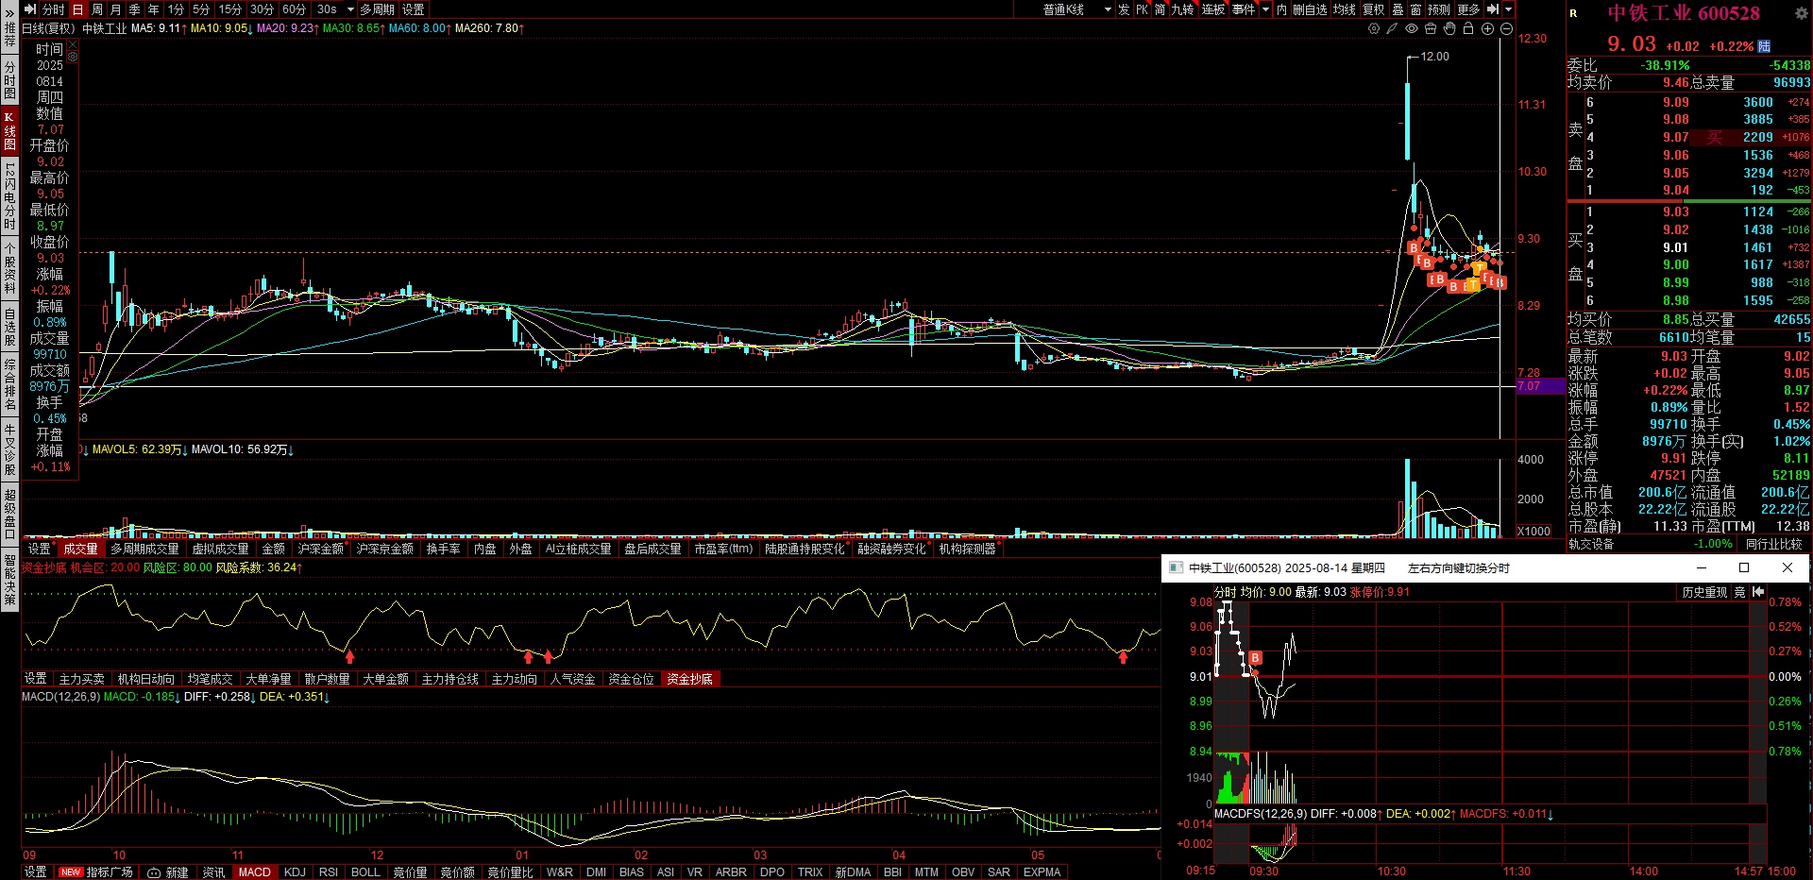Click the PK compare toolbar item

(1142, 9)
